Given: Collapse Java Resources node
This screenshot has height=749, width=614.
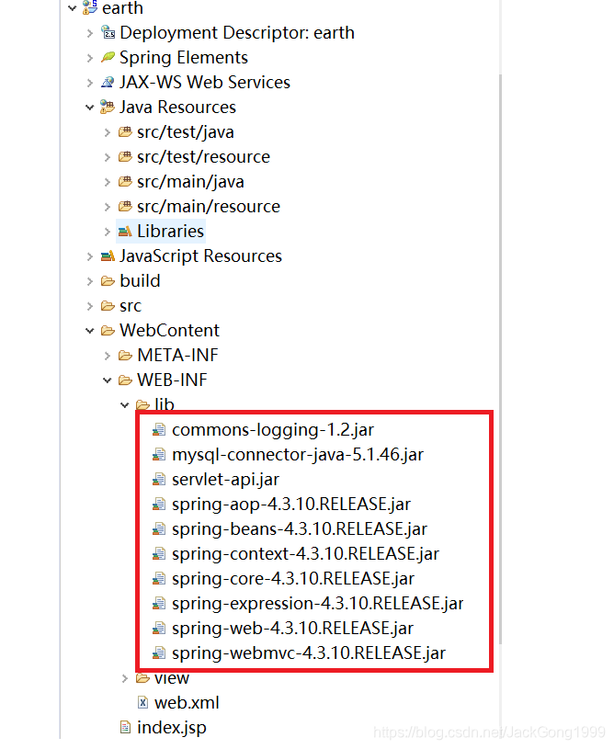Looking at the screenshot, I should [90, 108].
